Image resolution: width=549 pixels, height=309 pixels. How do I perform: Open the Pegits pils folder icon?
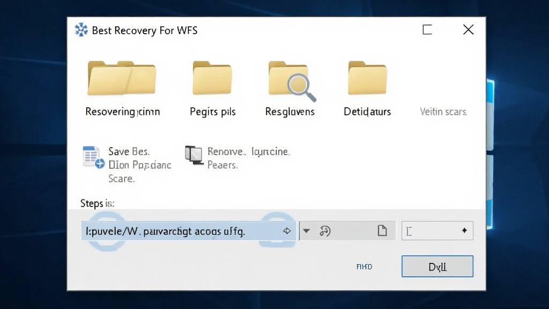tap(212, 78)
